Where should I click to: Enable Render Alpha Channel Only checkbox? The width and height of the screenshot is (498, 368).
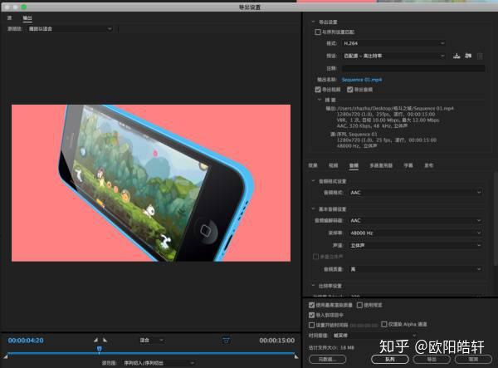(x=384, y=324)
